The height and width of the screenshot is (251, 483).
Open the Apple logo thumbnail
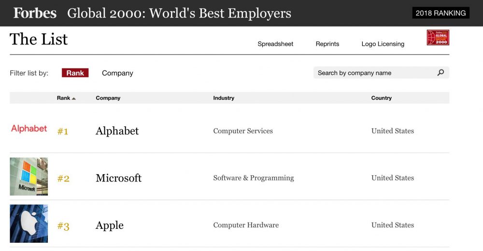(29, 223)
